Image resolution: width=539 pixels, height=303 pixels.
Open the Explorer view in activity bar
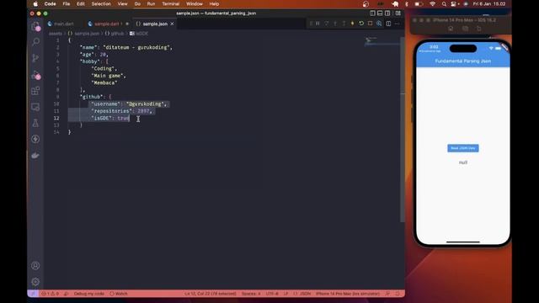tap(35, 26)
